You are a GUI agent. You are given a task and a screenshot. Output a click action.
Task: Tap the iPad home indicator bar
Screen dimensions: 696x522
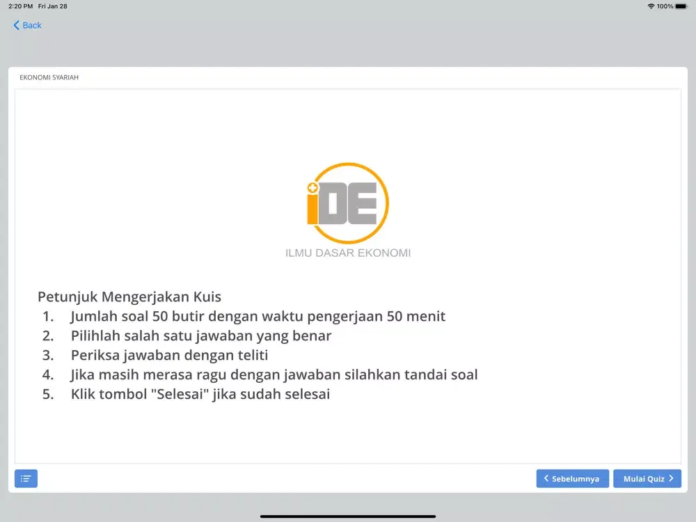[x=348, y=516]
